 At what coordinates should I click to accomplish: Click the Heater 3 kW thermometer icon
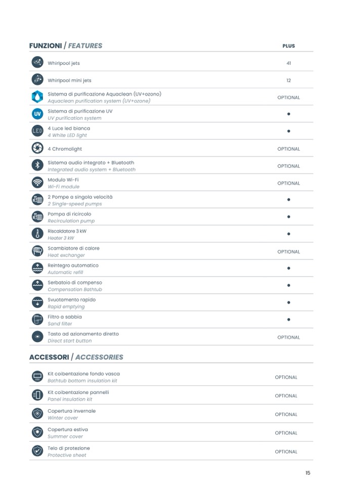(x=37, y=234)
